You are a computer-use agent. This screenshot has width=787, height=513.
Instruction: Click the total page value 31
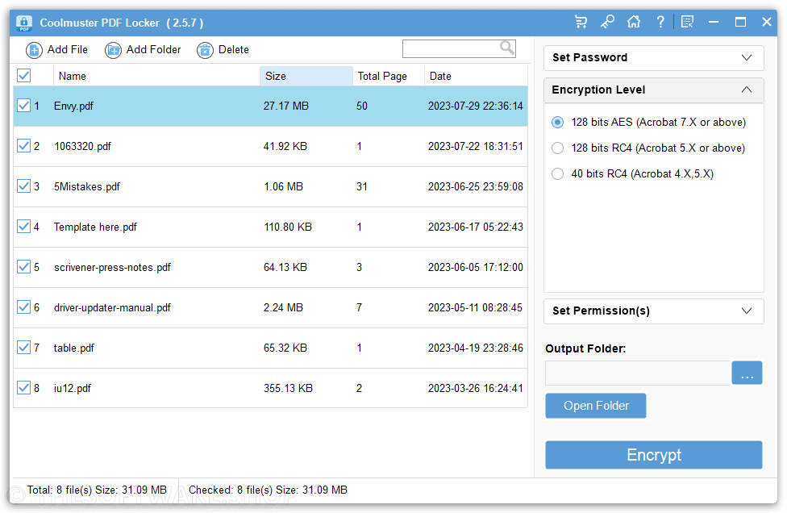(x=362, y=186)
